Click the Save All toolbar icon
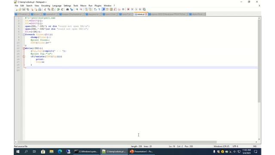Screen dimensions: 275x155 coord(28,9)
